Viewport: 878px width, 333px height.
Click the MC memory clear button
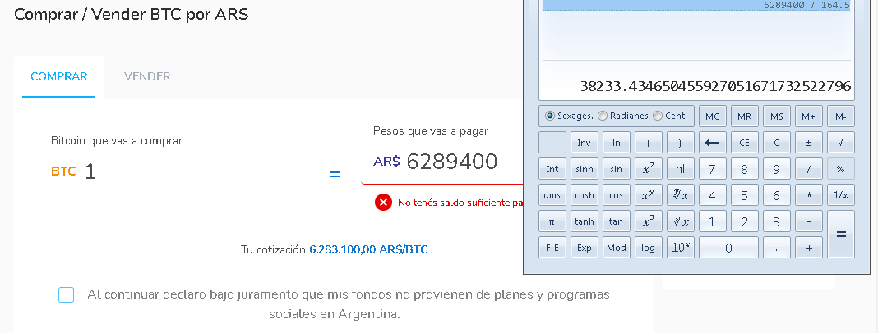712,116
